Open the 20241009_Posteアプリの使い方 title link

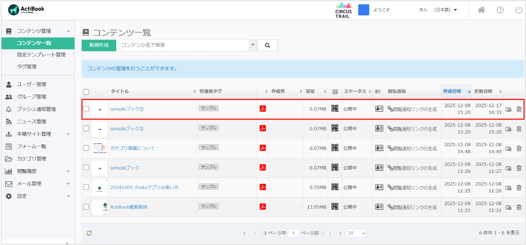tap(144, 187)
